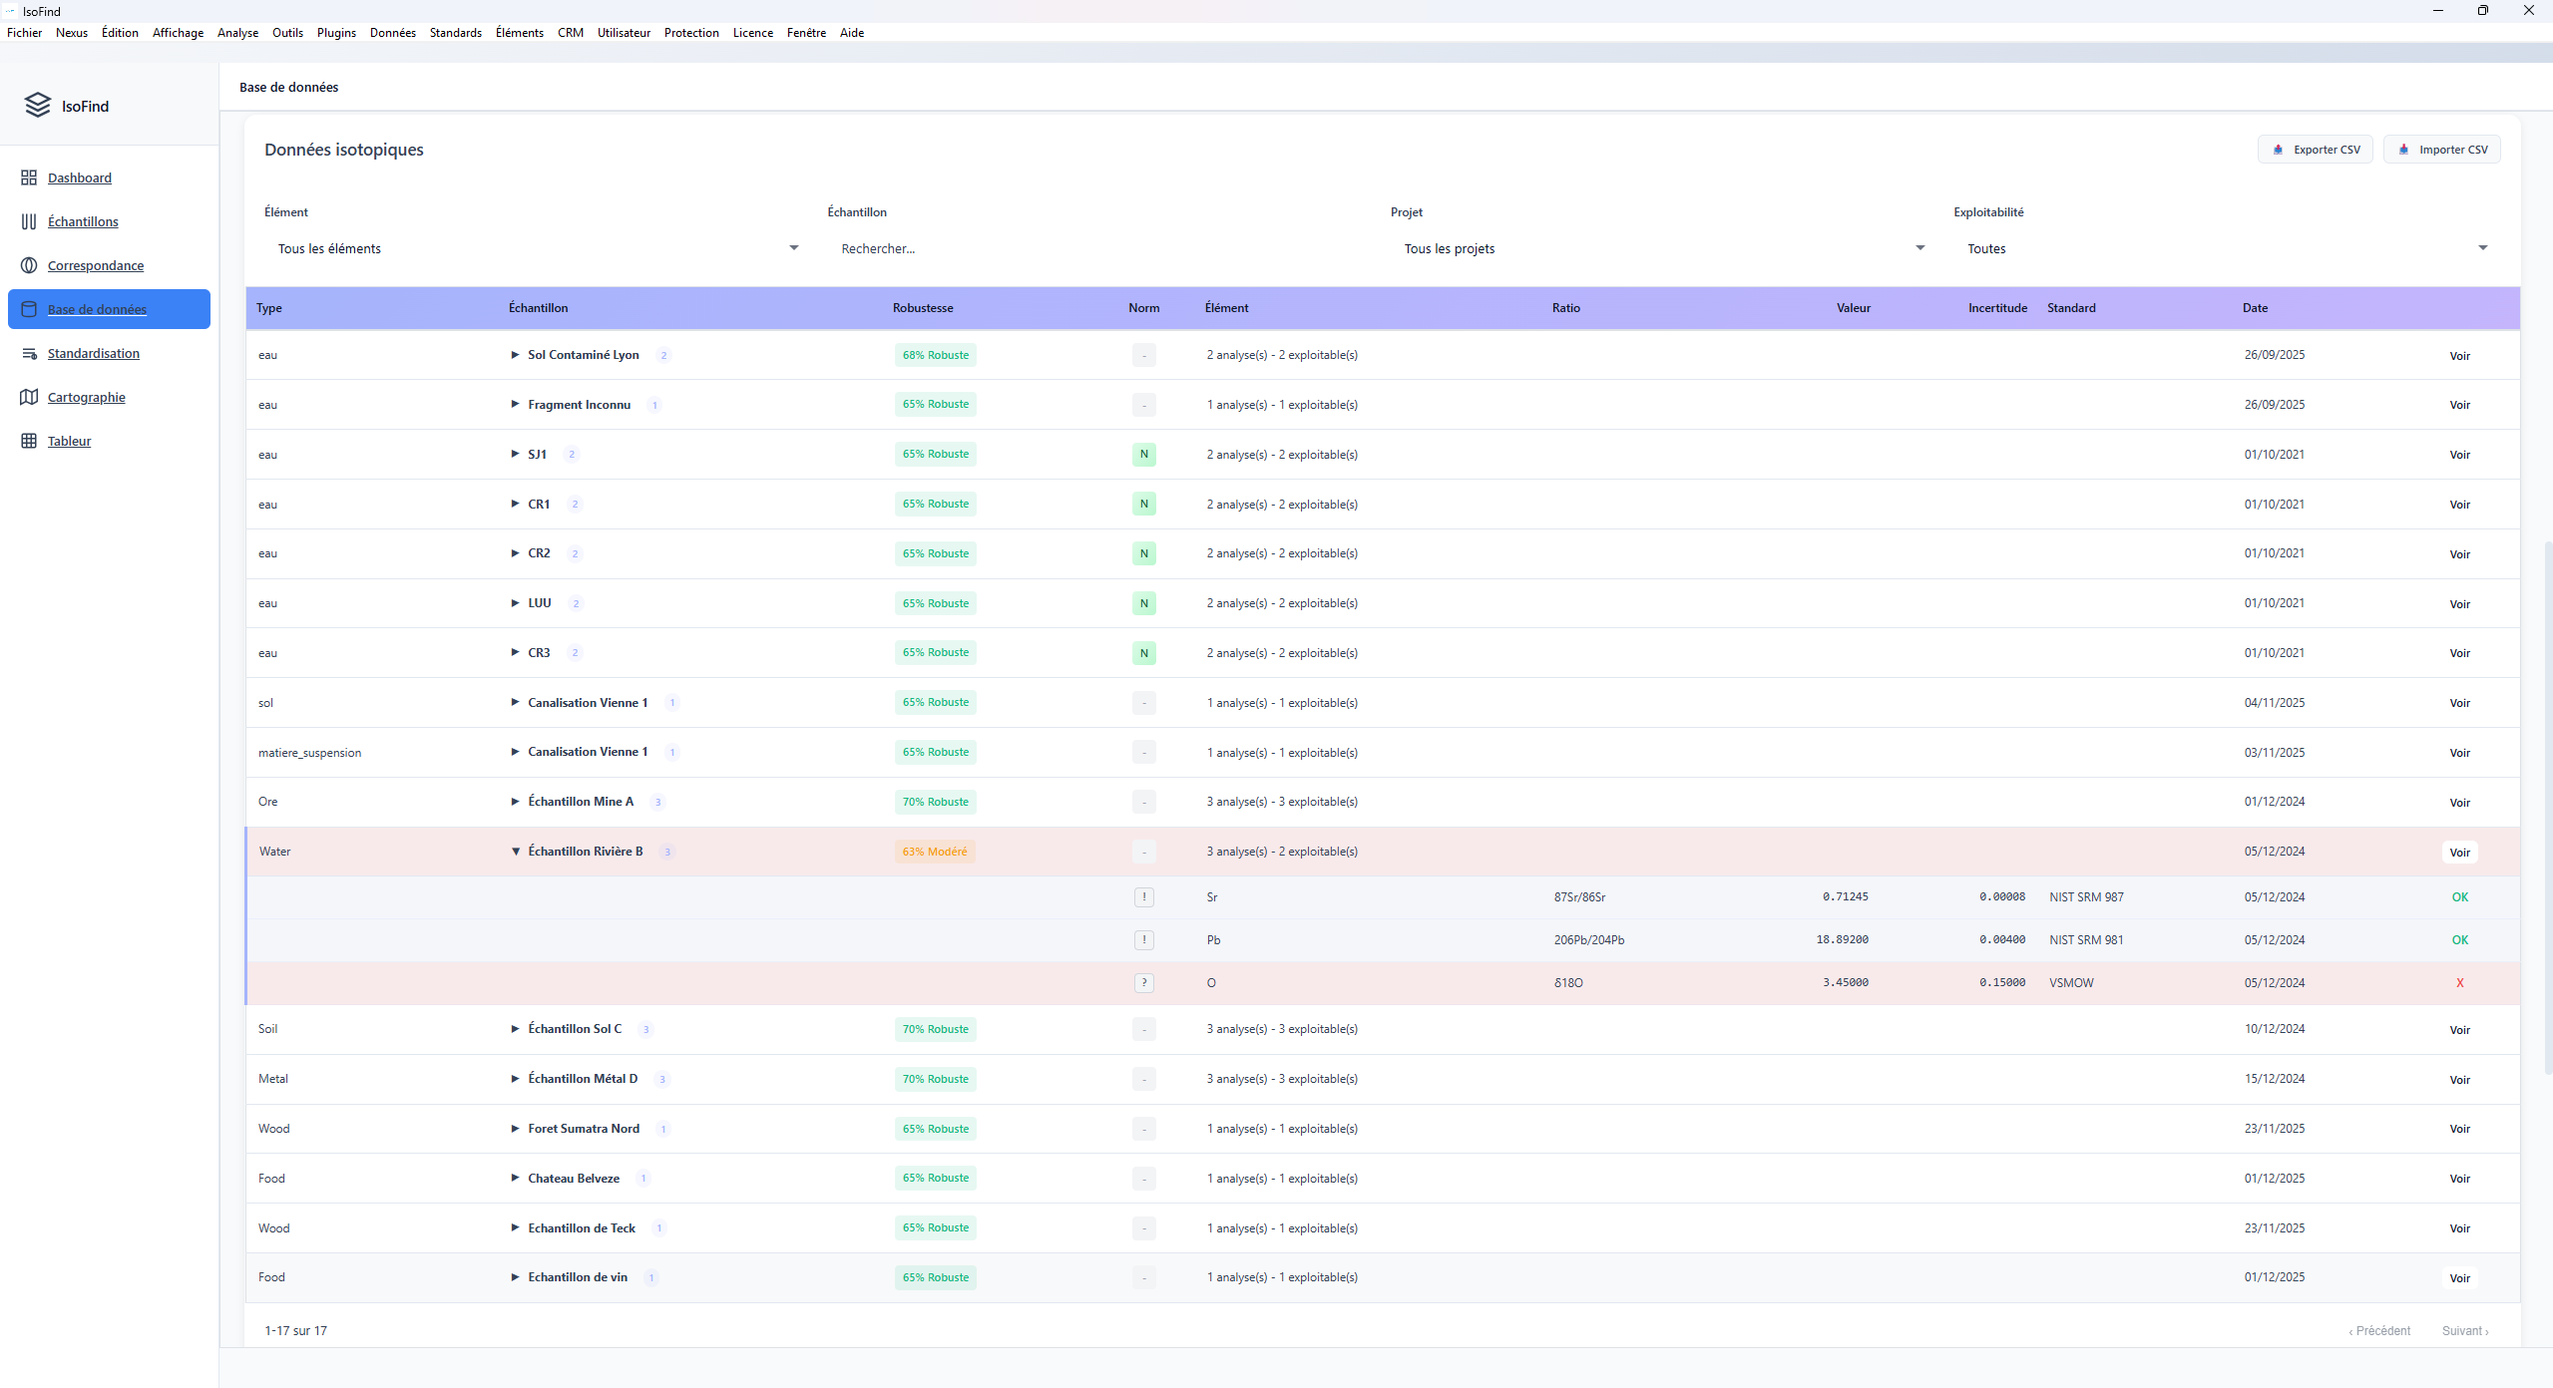Select the Échantillons sidebar icon

28,221
